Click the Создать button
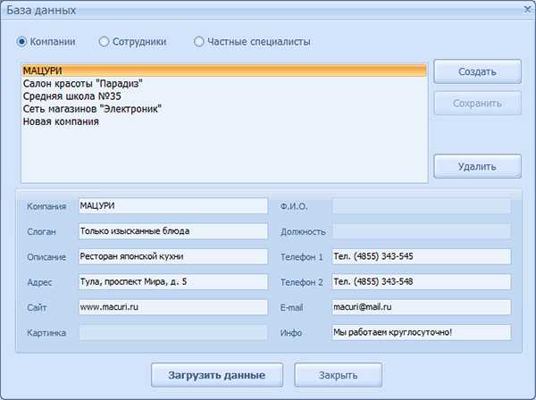 (x=477, y=71)
